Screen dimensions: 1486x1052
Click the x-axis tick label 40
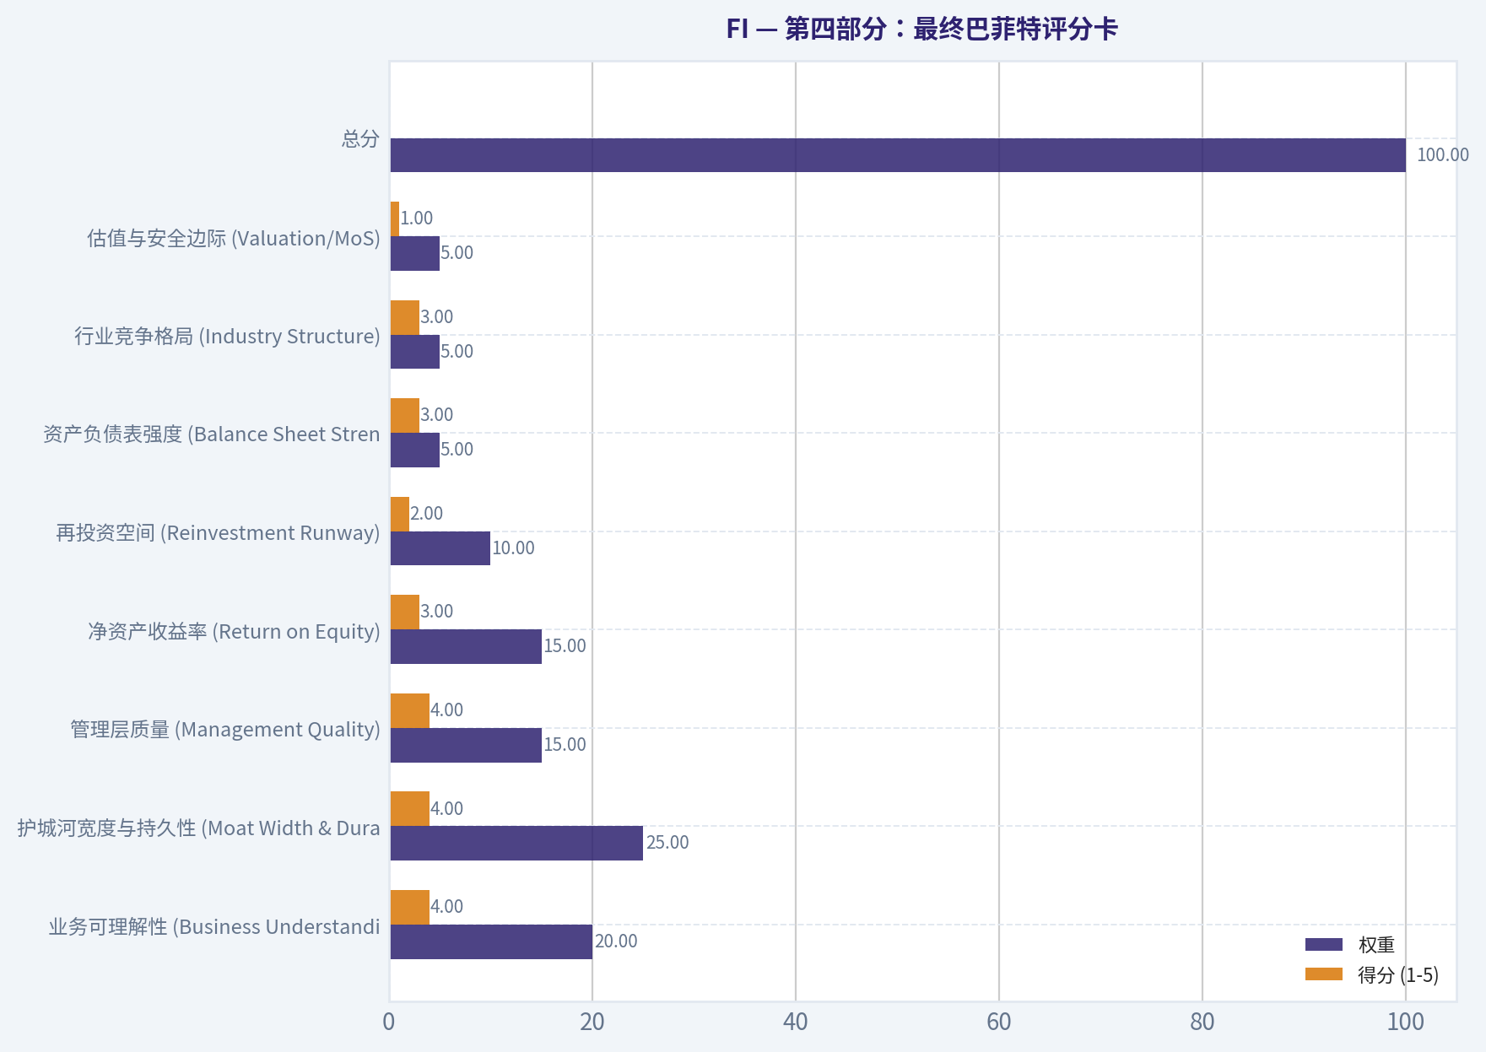796,1022
